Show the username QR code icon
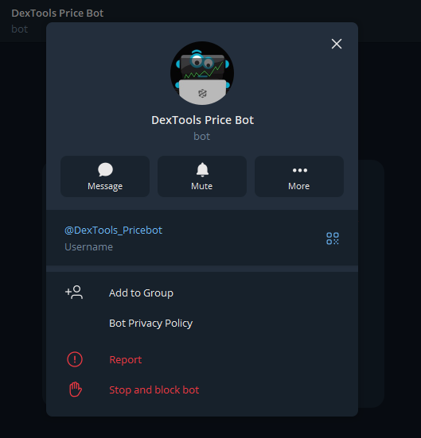421x438 pixels. click(333, 238)
